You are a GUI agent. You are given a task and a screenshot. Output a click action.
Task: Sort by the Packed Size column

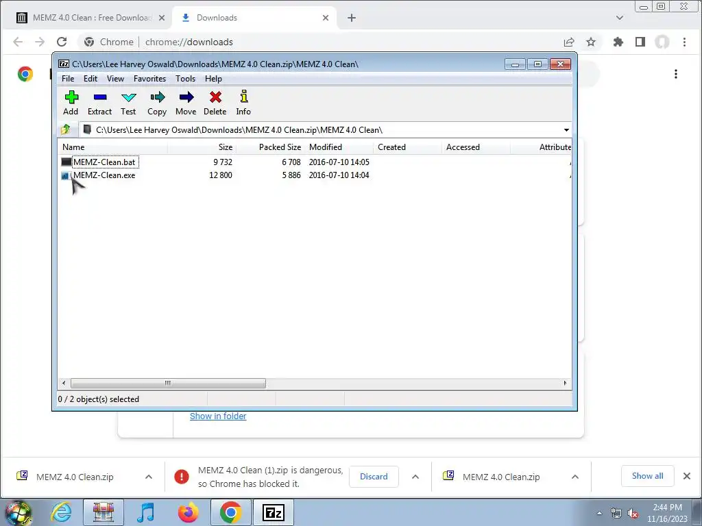(270, 147)
